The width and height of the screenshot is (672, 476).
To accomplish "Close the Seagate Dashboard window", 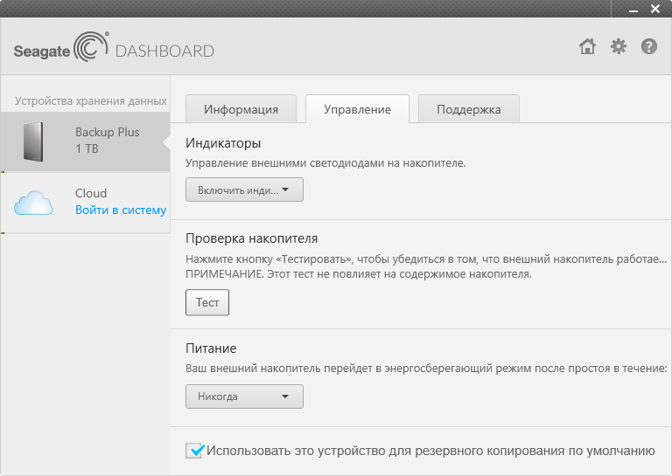I will tap(655, 9).
